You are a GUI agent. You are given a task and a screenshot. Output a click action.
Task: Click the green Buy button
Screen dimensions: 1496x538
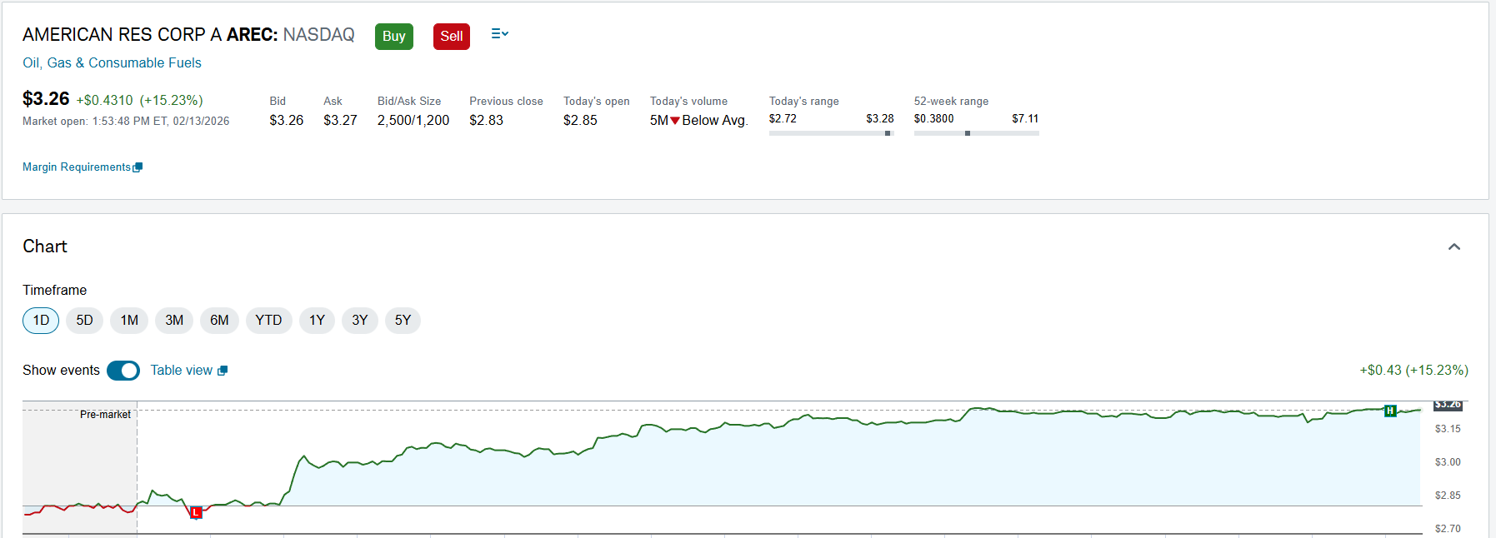coord(393,36)
